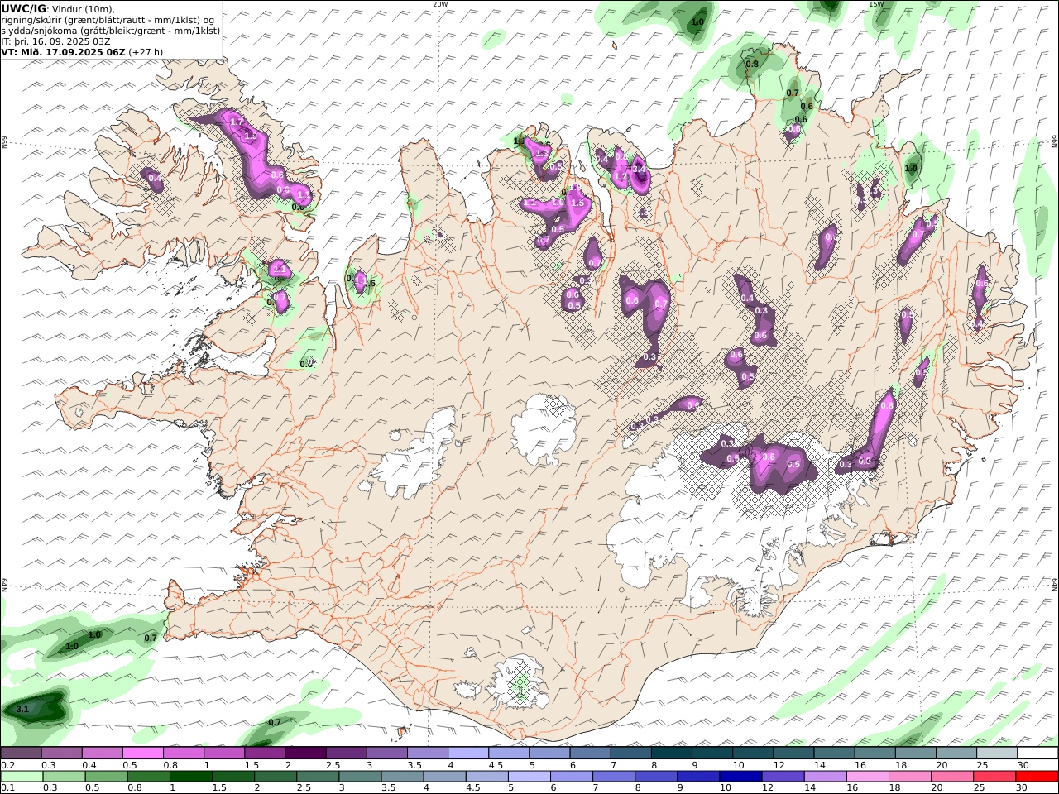Pick the top legend swatch between 18 and 20
Image resolution: width=1059 pixels, height=794 pixels.
point(916,753)
